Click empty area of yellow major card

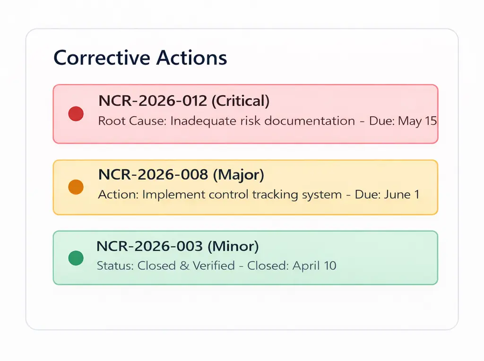[359, 174]
